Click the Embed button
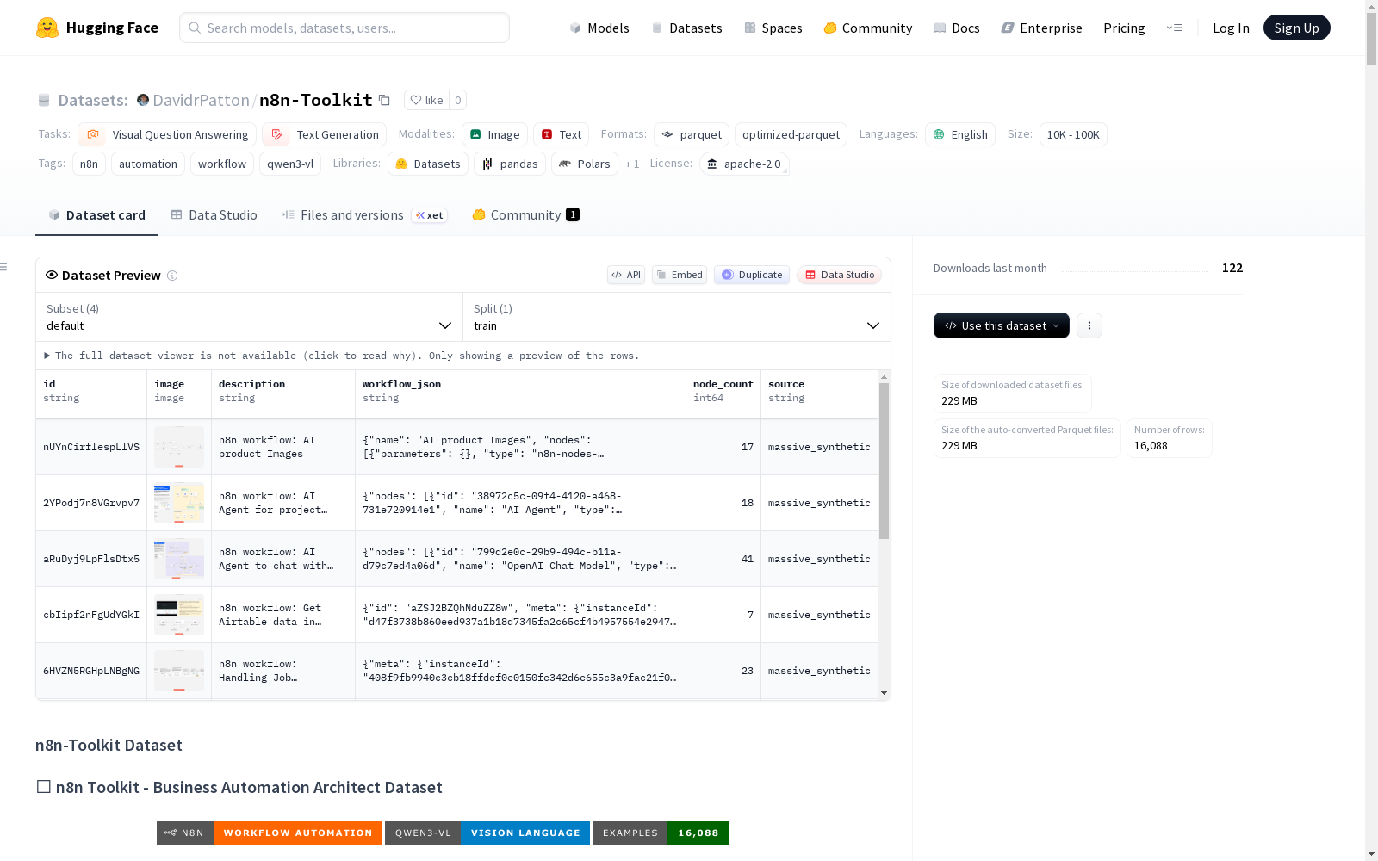 point(680,276)
